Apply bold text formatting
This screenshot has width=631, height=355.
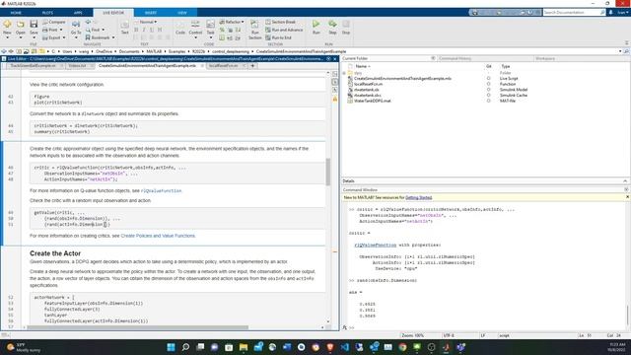click(x=136, y=30)
